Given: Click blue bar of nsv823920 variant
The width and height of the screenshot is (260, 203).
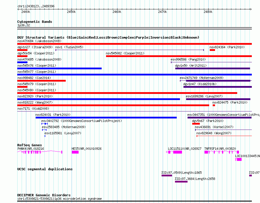Looking at the screenshot, I should click(x=98, y=99).
